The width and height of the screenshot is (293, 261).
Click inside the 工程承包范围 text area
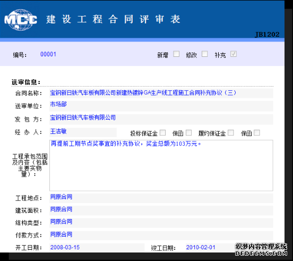161,165
